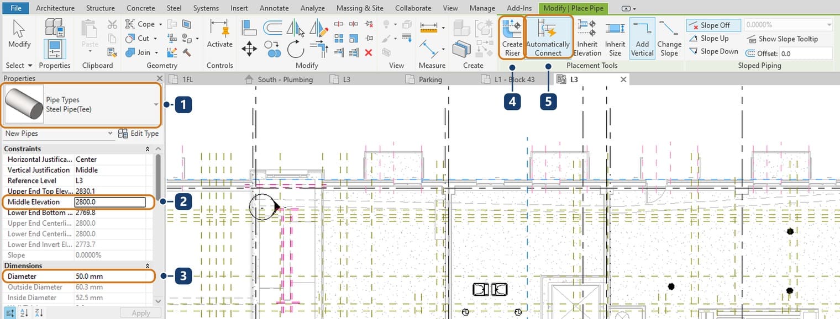Select Mirror - Pick Axis tool
Viewport: 840px width, 319px height.
point(296,27)
